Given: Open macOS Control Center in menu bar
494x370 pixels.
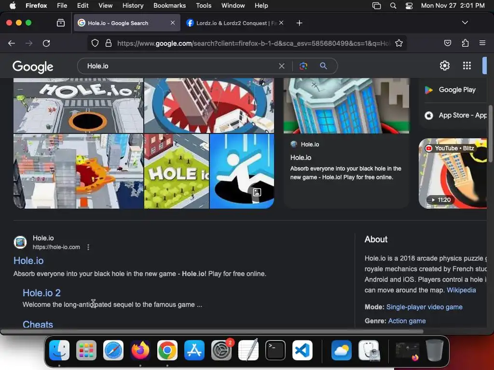Looking at the screenshot, I should [409, 6].
